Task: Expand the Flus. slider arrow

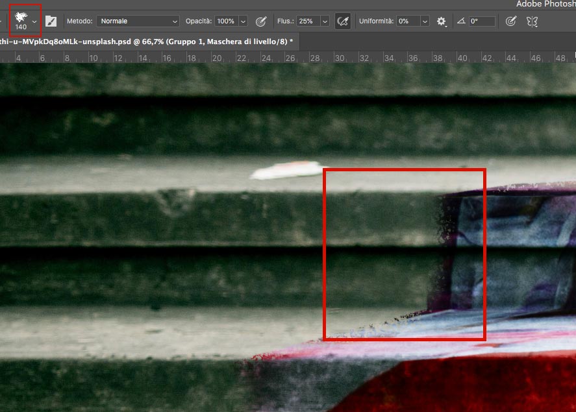Action: (325, 21)
